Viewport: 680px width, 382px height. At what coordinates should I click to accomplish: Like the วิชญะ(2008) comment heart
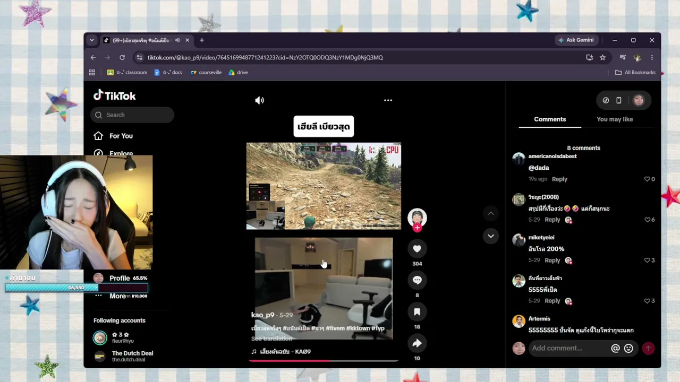(x=647, y=220)
